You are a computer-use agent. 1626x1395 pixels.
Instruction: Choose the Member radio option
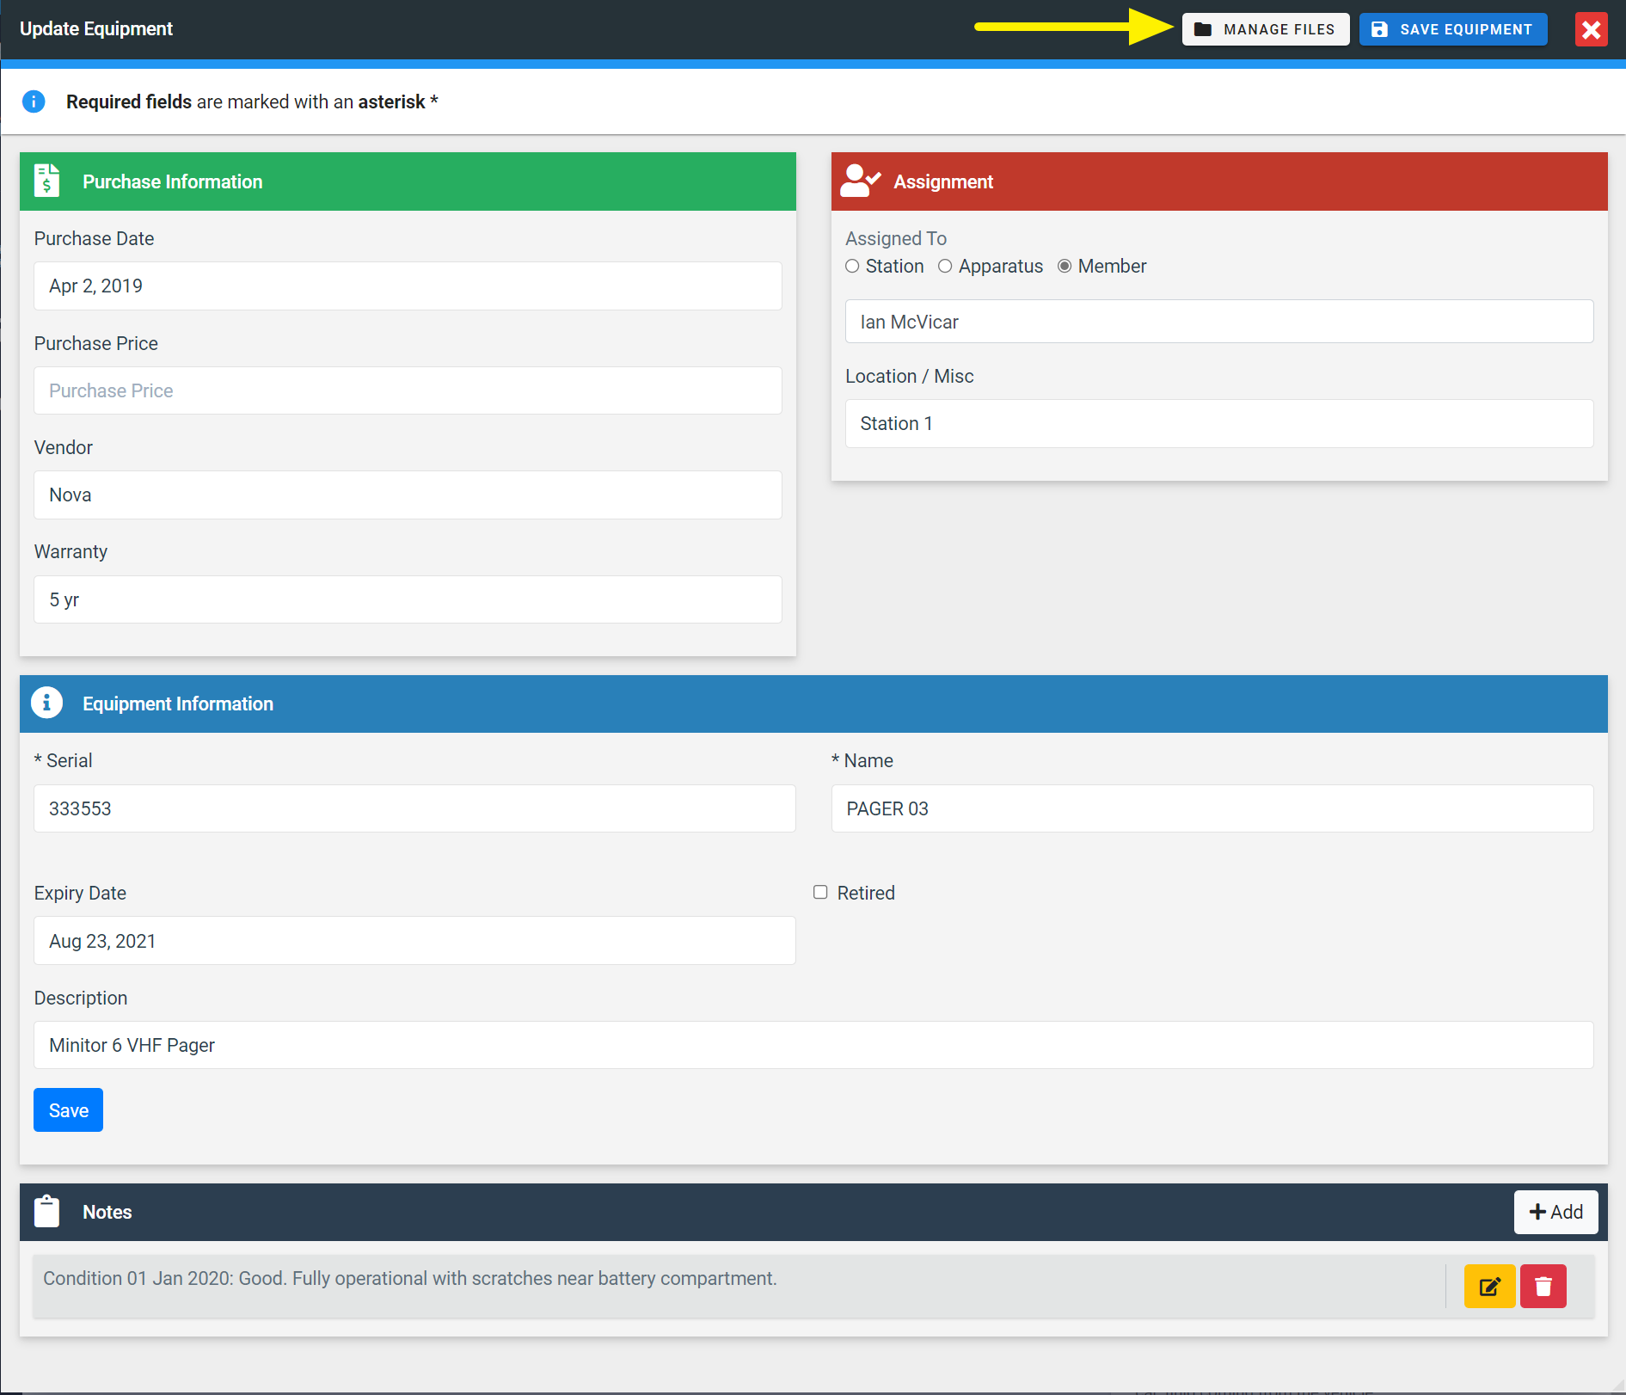point(1065,267)
